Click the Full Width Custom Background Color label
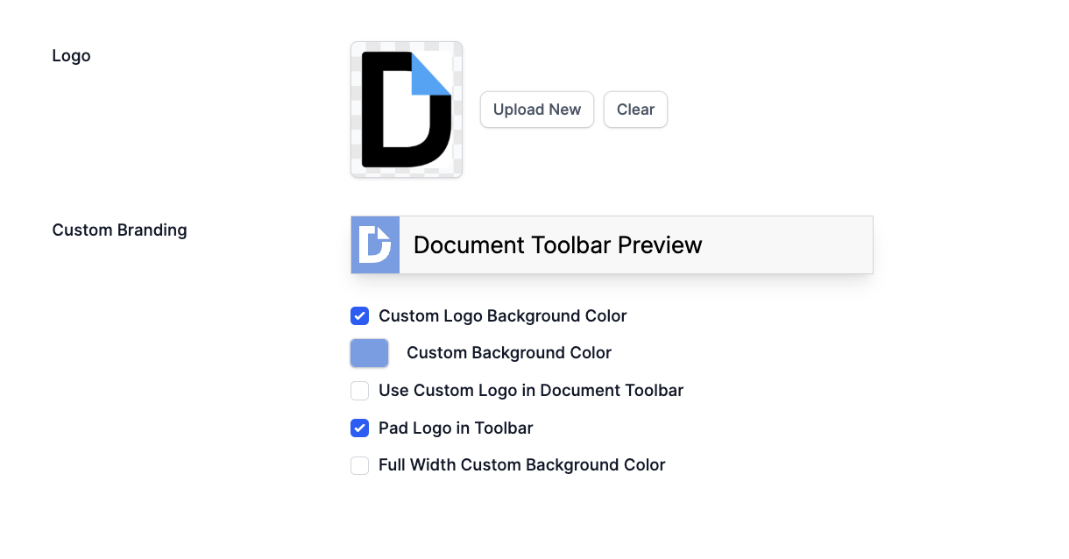 tap(522, 465)
